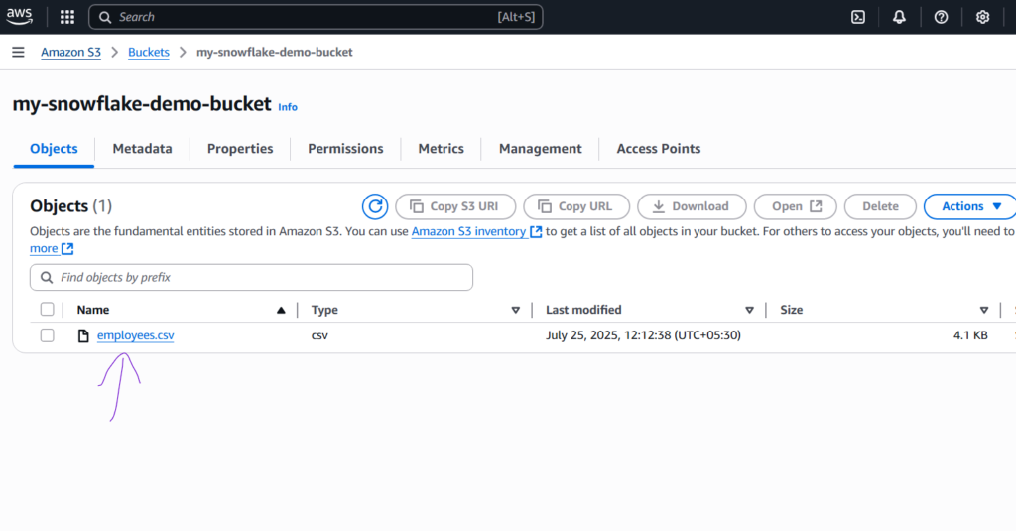The height and width of the screenshot is (531, 1016).
Task: Click the Size column header
Action: [791, 310]
